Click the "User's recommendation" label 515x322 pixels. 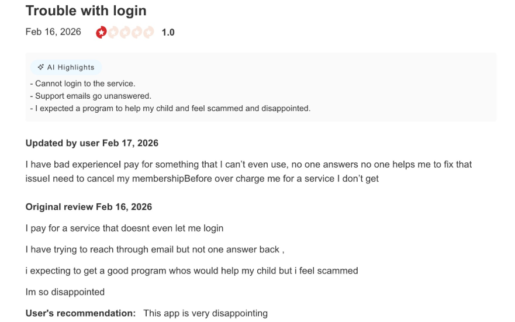coord(81,313)
